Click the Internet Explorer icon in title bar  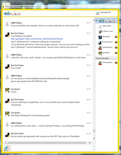(x=2, y=2)
